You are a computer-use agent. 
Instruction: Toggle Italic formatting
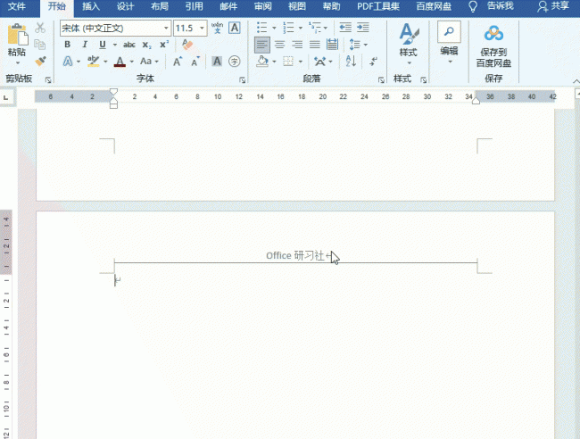[x=85, y=45]
